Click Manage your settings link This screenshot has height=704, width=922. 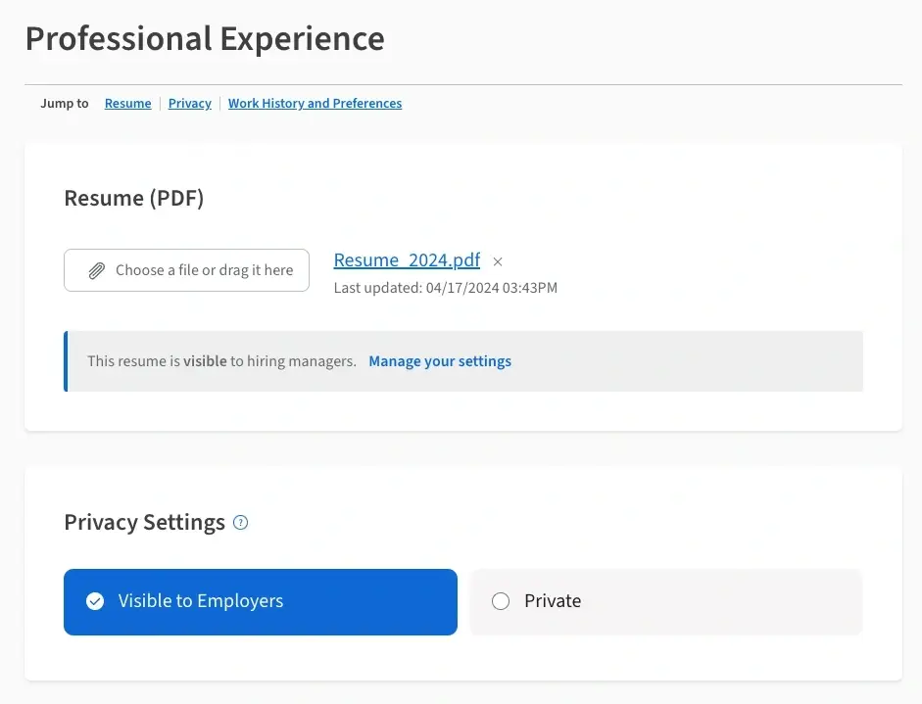[x=440, y=361]
